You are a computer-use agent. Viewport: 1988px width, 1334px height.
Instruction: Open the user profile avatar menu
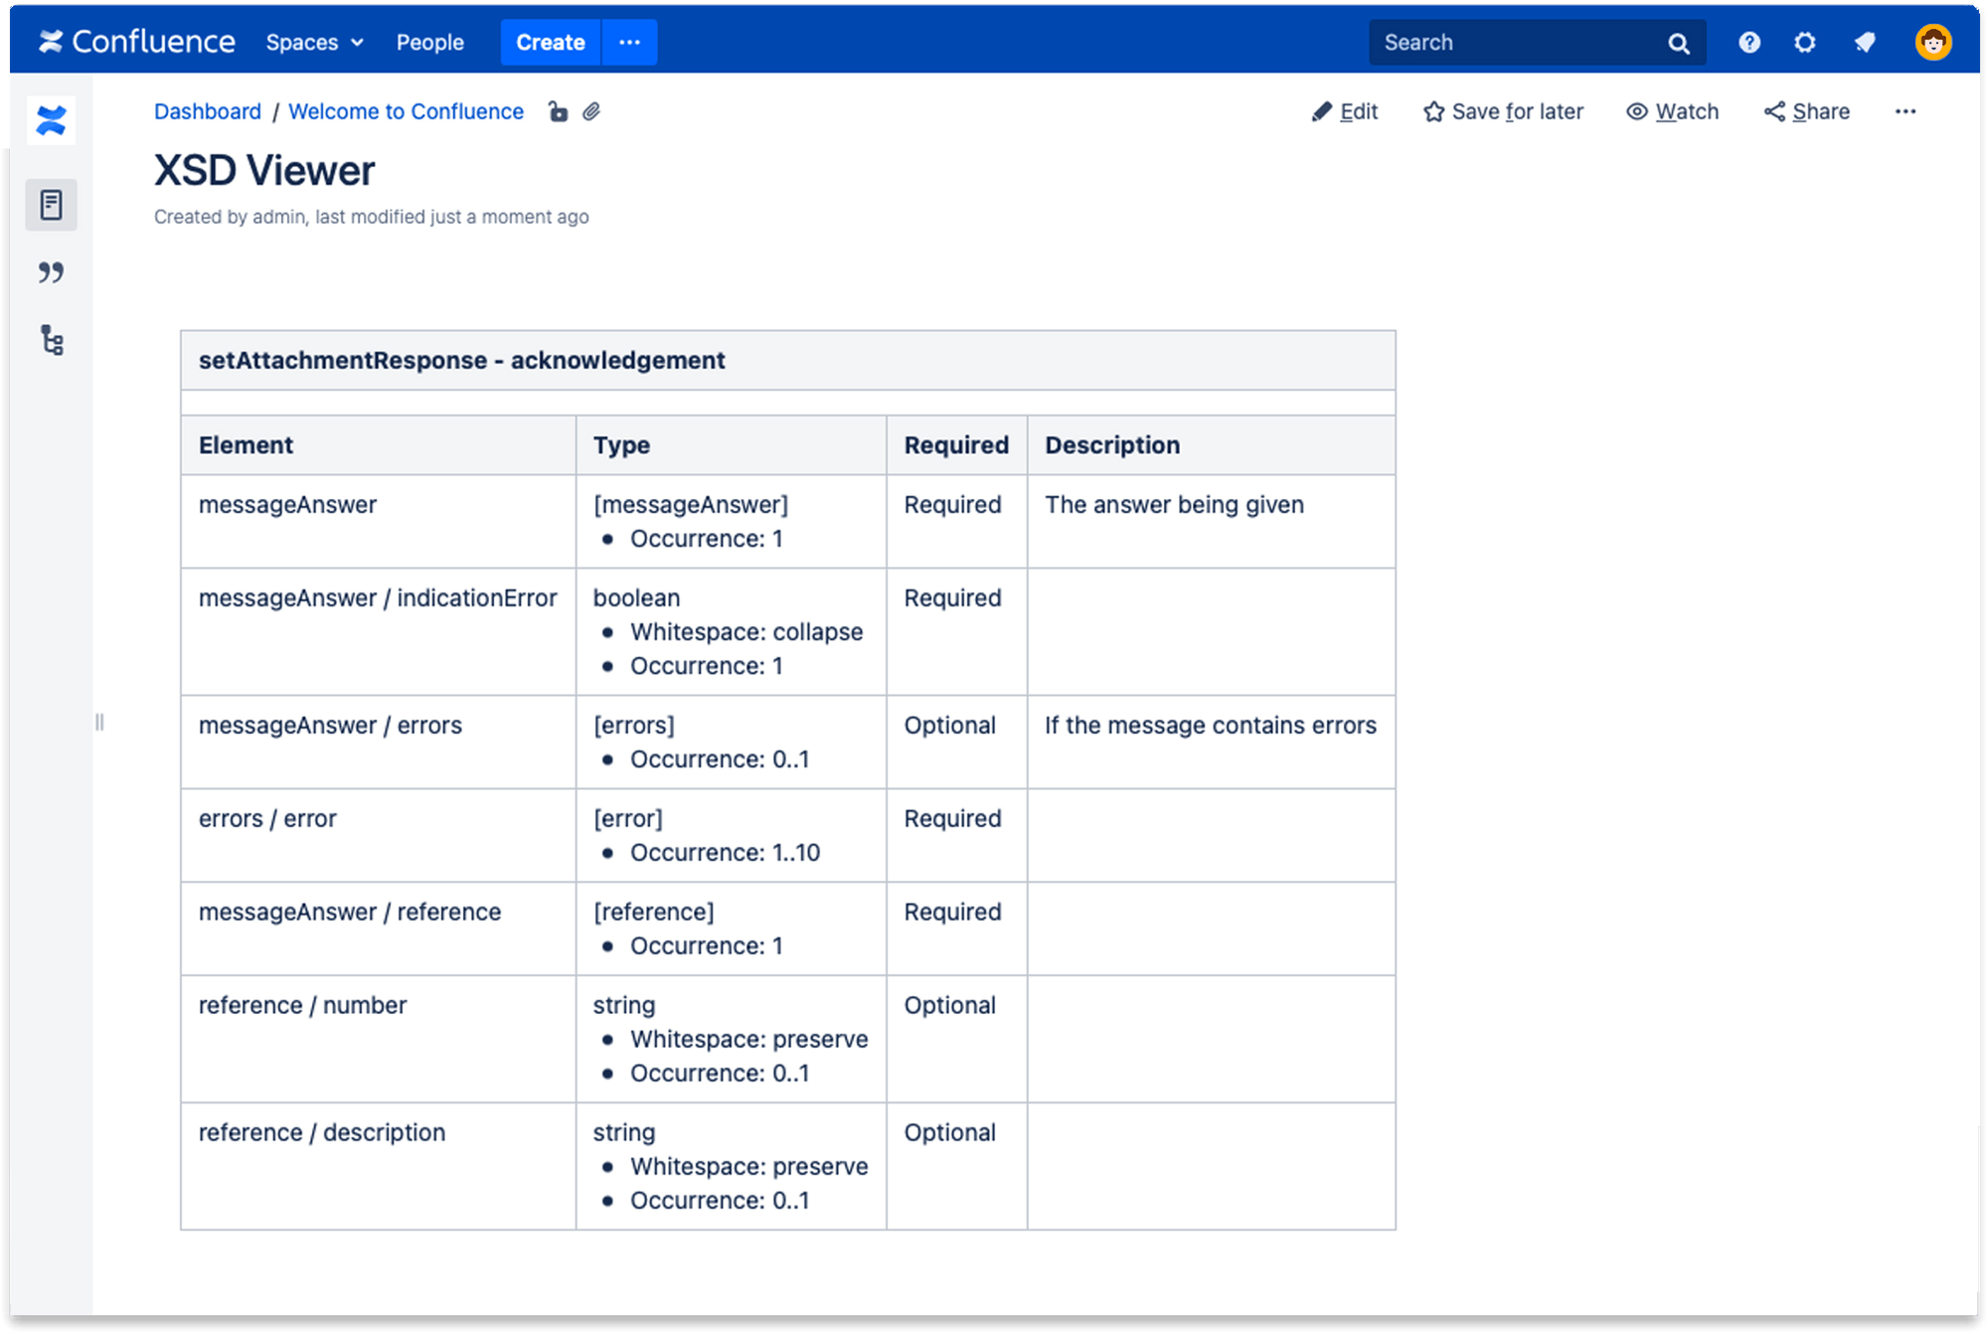click(x=1932, y=42)
